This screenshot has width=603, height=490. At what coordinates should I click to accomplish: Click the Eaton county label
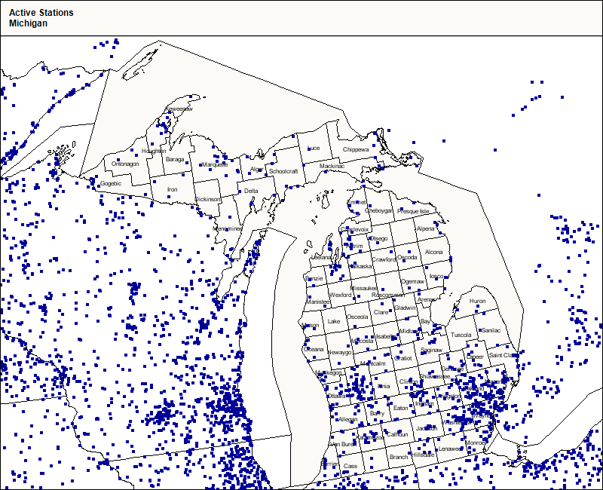point(400,408)
